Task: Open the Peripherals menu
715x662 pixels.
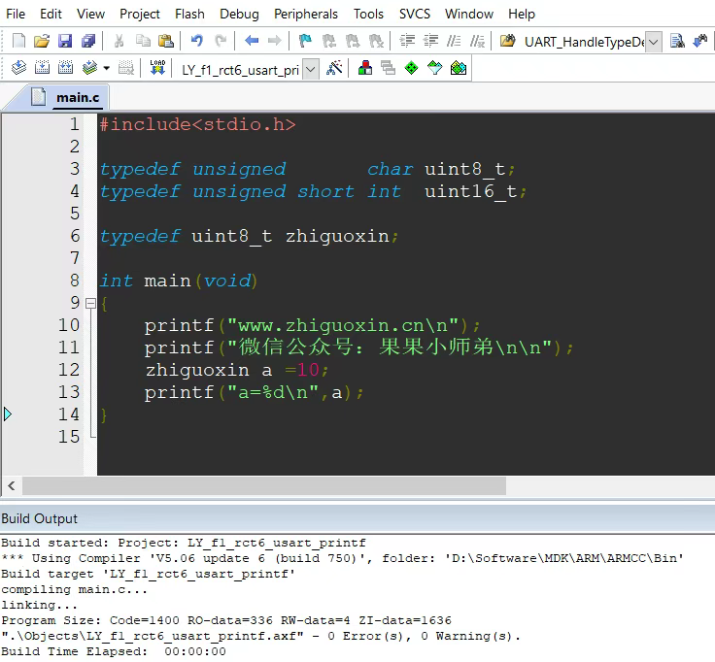Action: 306,14
